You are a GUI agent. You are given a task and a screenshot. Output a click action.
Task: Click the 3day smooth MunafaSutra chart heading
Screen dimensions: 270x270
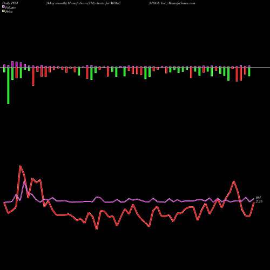pyautogui.click(x=83, y=3)
